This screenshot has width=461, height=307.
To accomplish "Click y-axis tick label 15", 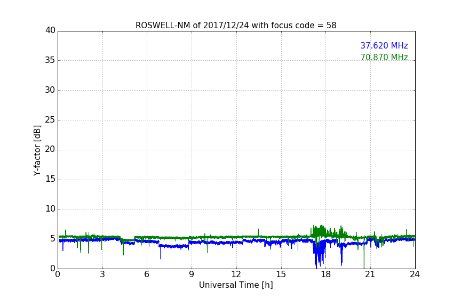I will point(50,179).
